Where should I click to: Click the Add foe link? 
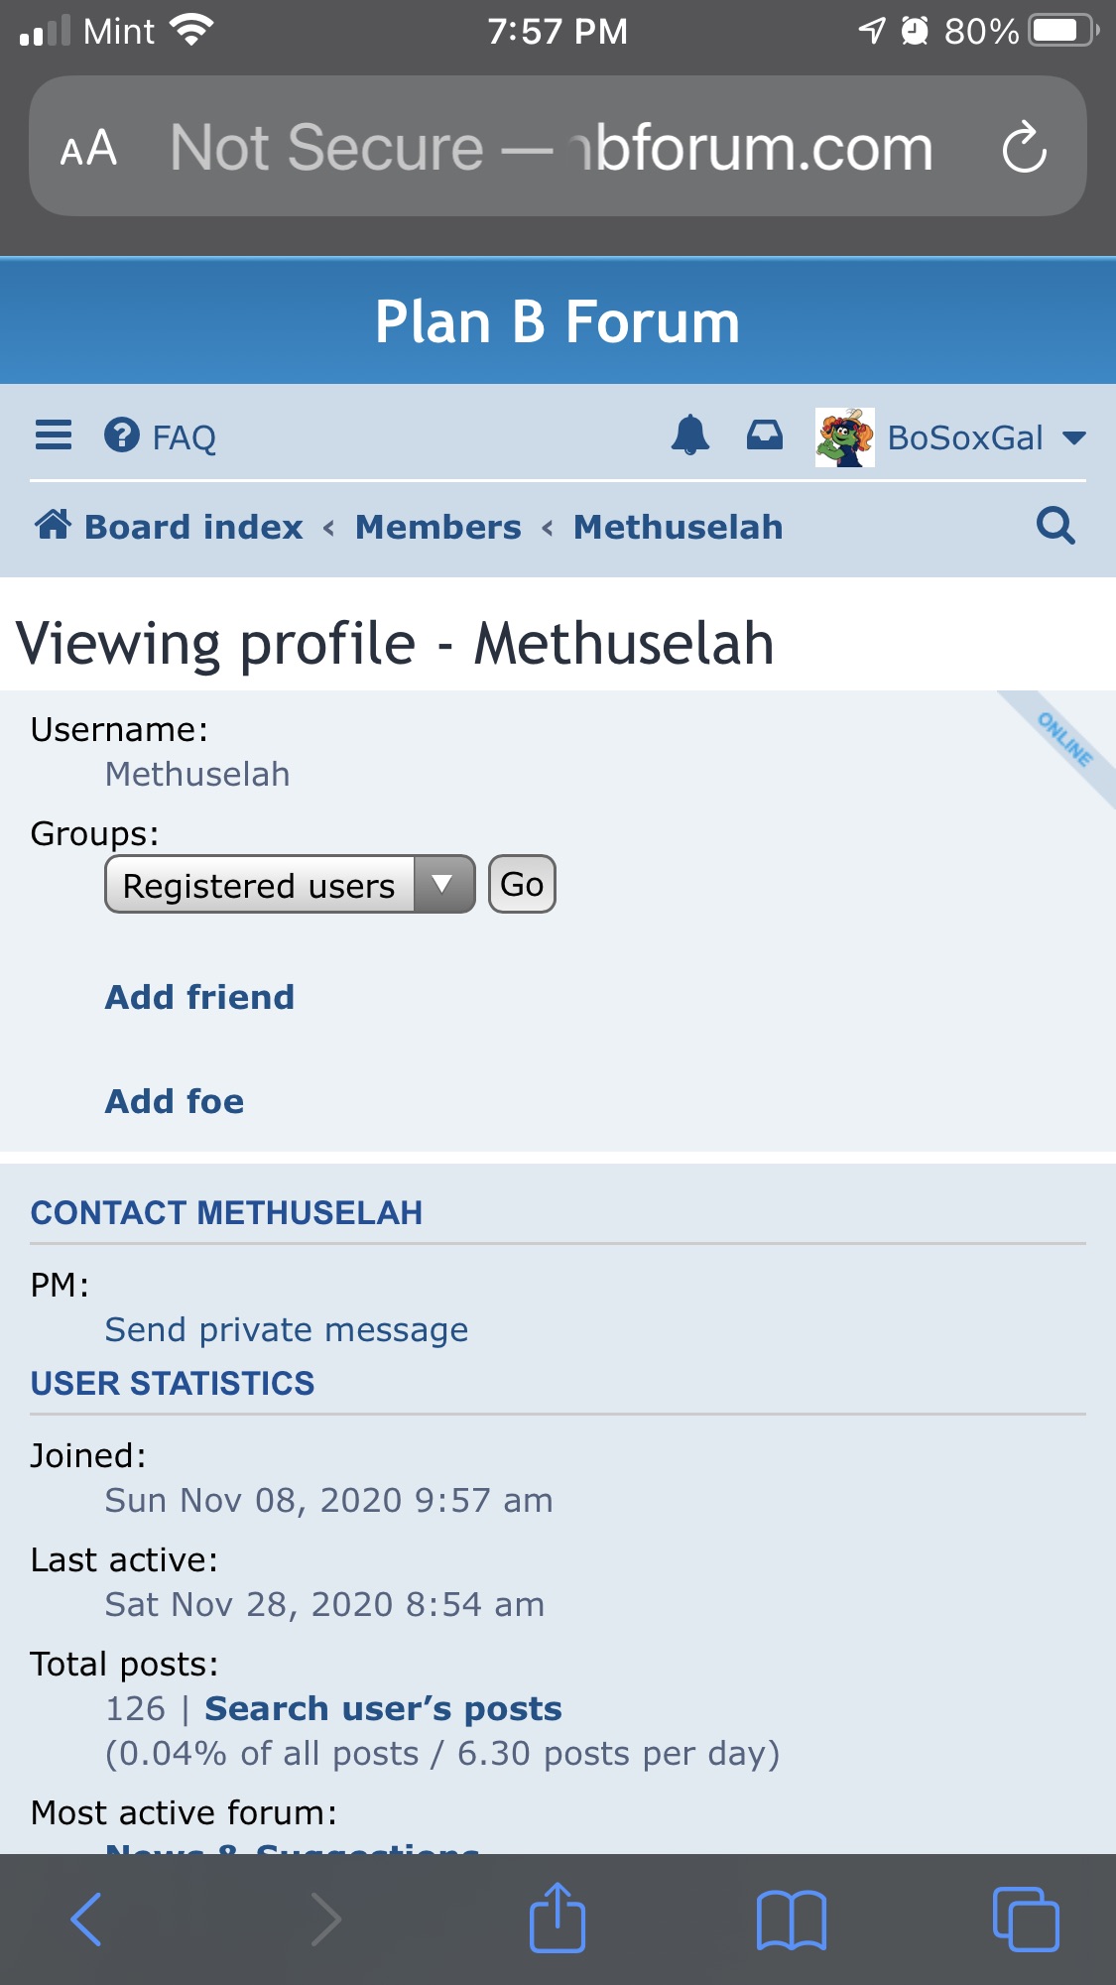coord(175,1101)
